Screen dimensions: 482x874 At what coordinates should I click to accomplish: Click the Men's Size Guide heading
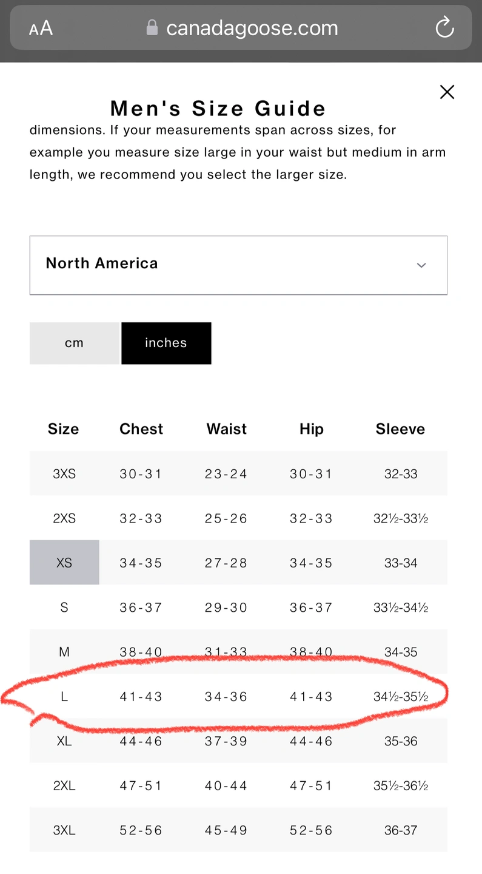218,109
